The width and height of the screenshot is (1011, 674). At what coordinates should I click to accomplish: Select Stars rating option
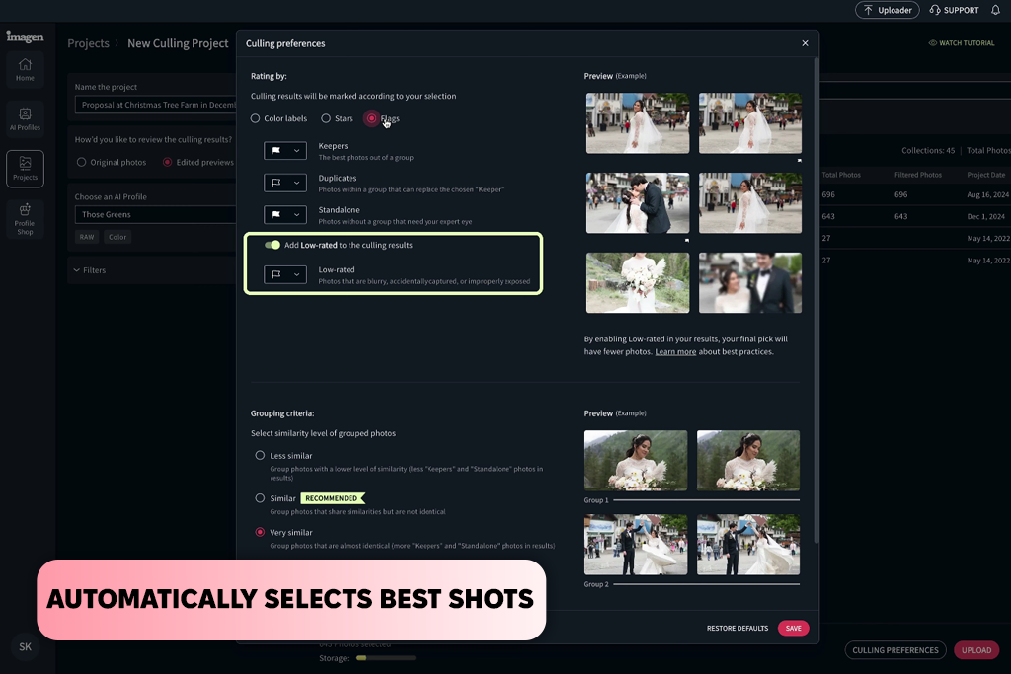[x=338, y=118]
